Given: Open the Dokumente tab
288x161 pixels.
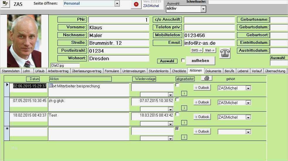Looking at the screenshot, I should click(x=213, y=71).
